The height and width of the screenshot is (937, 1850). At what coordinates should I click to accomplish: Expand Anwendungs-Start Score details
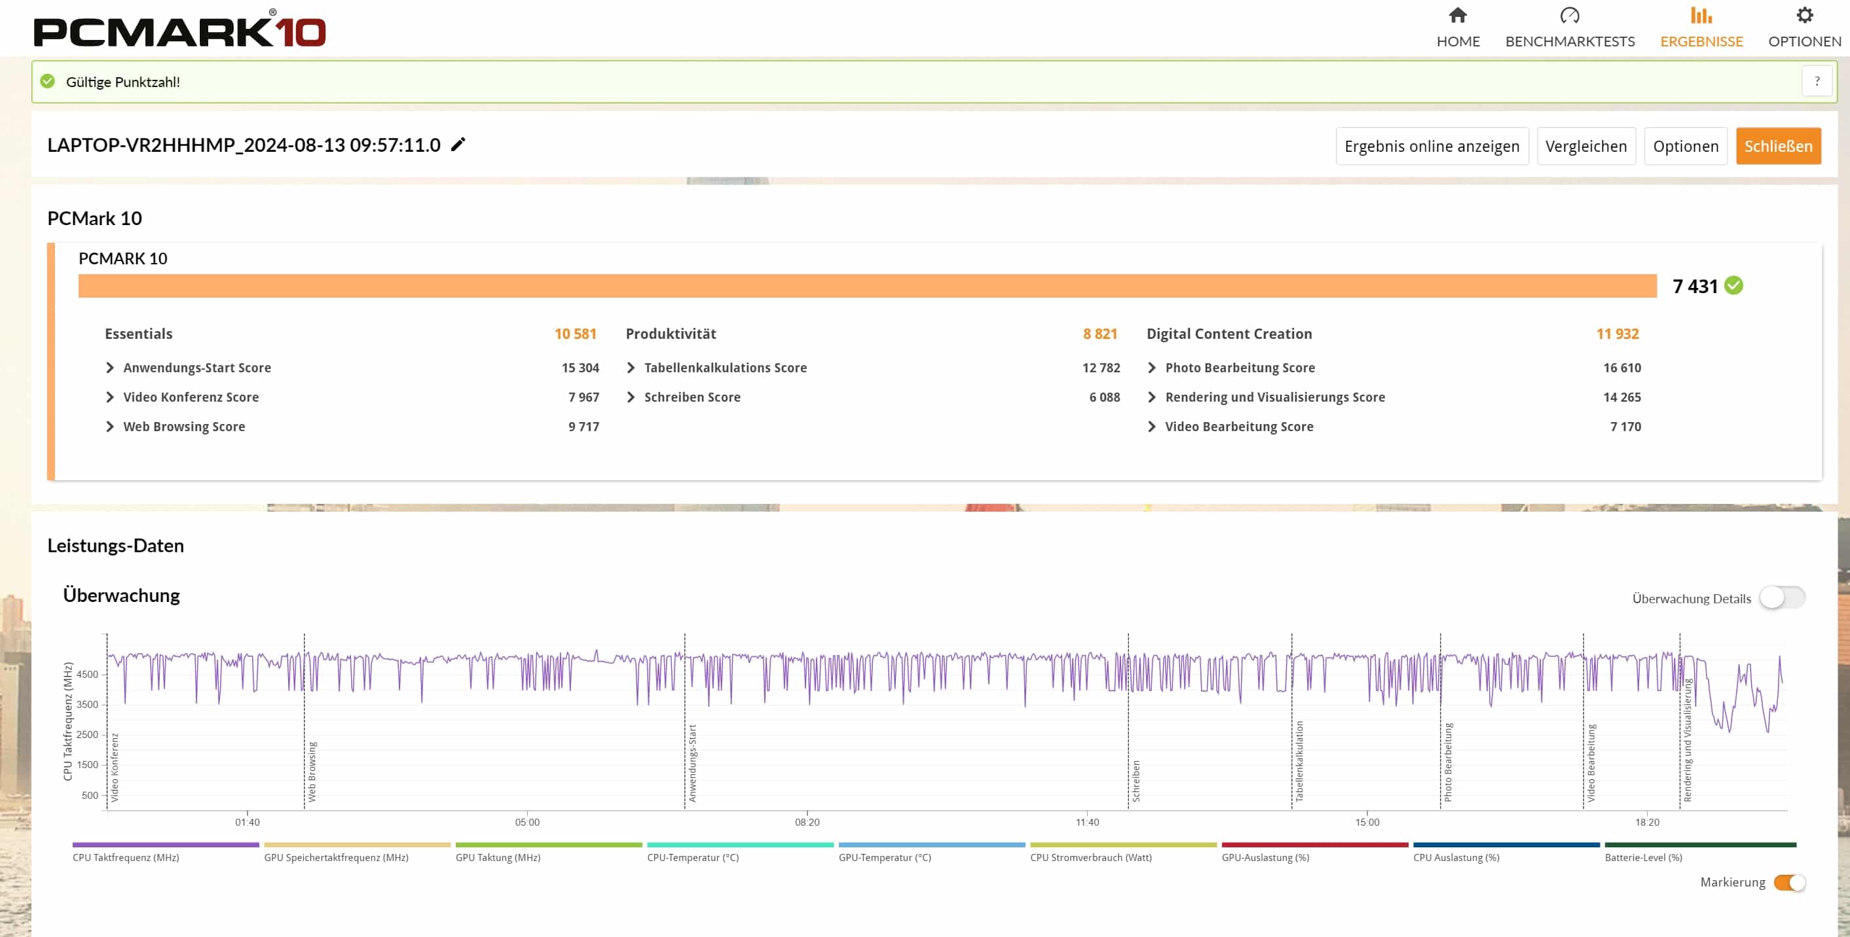coord(110,368)
